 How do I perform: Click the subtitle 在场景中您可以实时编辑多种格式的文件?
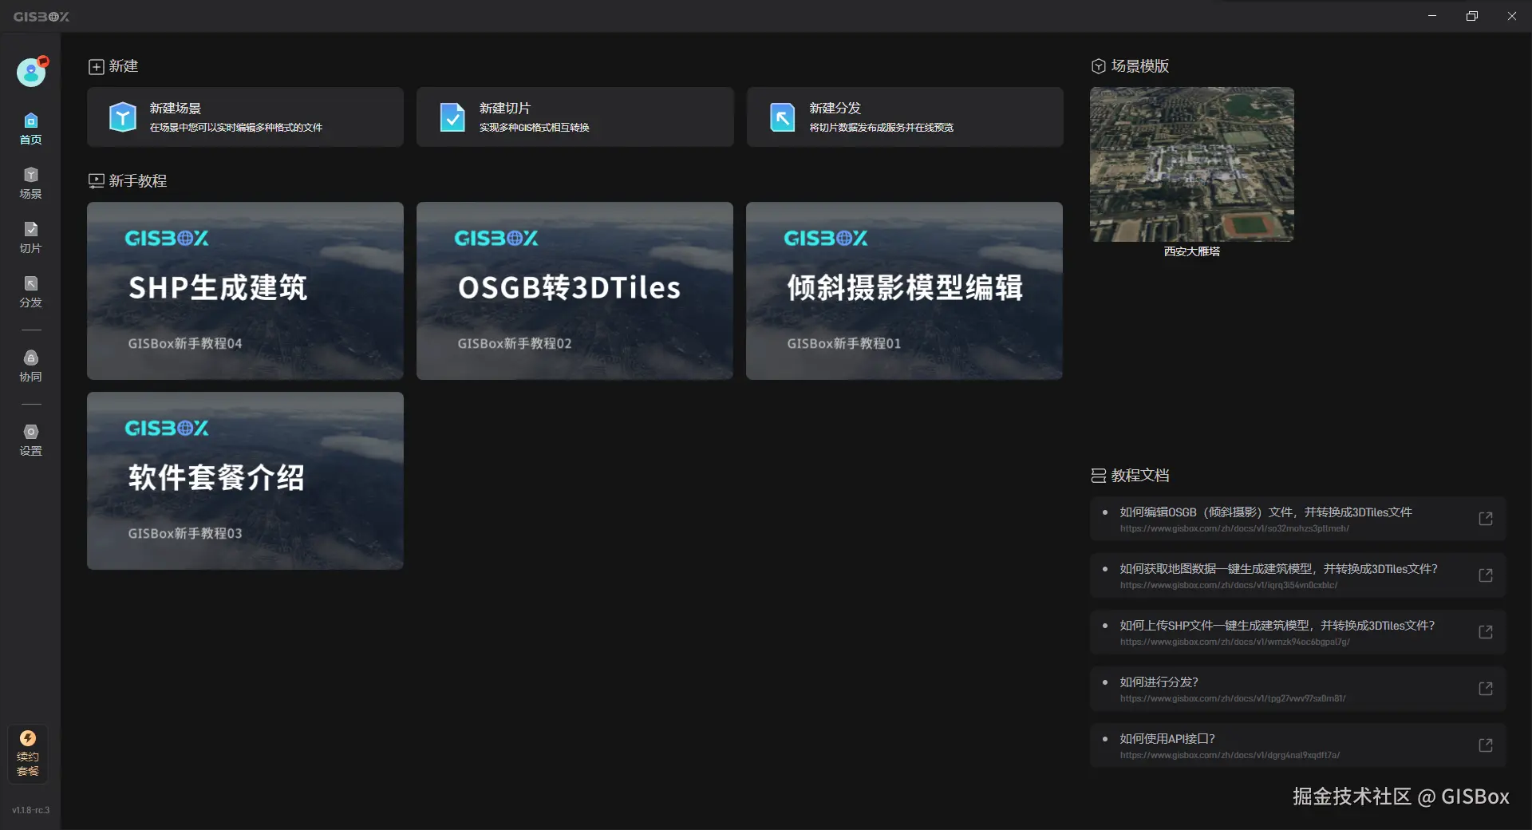[236, 128]
